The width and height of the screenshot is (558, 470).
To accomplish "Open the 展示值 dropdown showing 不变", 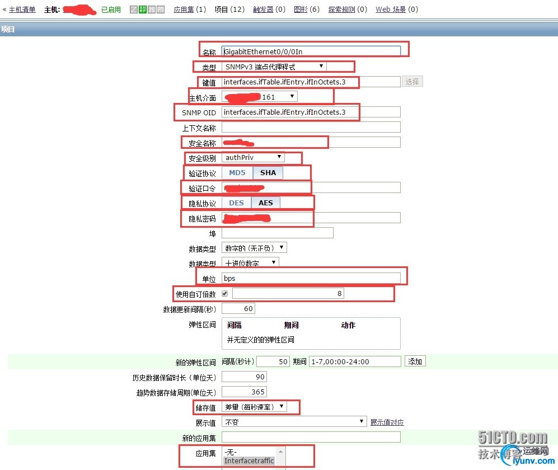I will coord(294,422).
